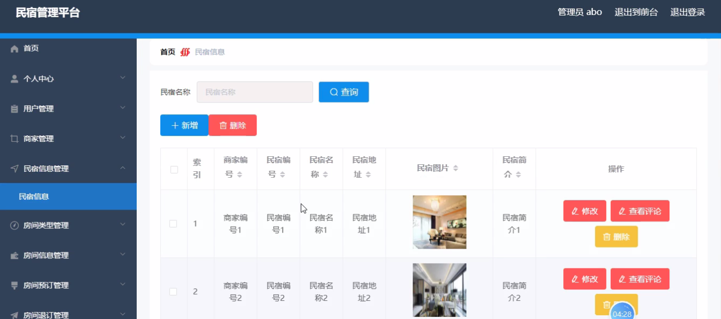Expand the 房间预订管理 menu chevron
This screenshot has height=319, width=721.
pyautogui.click(x=123, y=285)
